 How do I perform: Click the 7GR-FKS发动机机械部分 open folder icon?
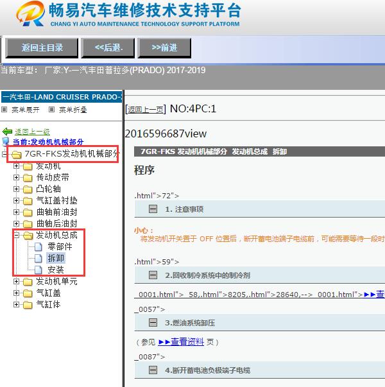[x=17, y=155]
